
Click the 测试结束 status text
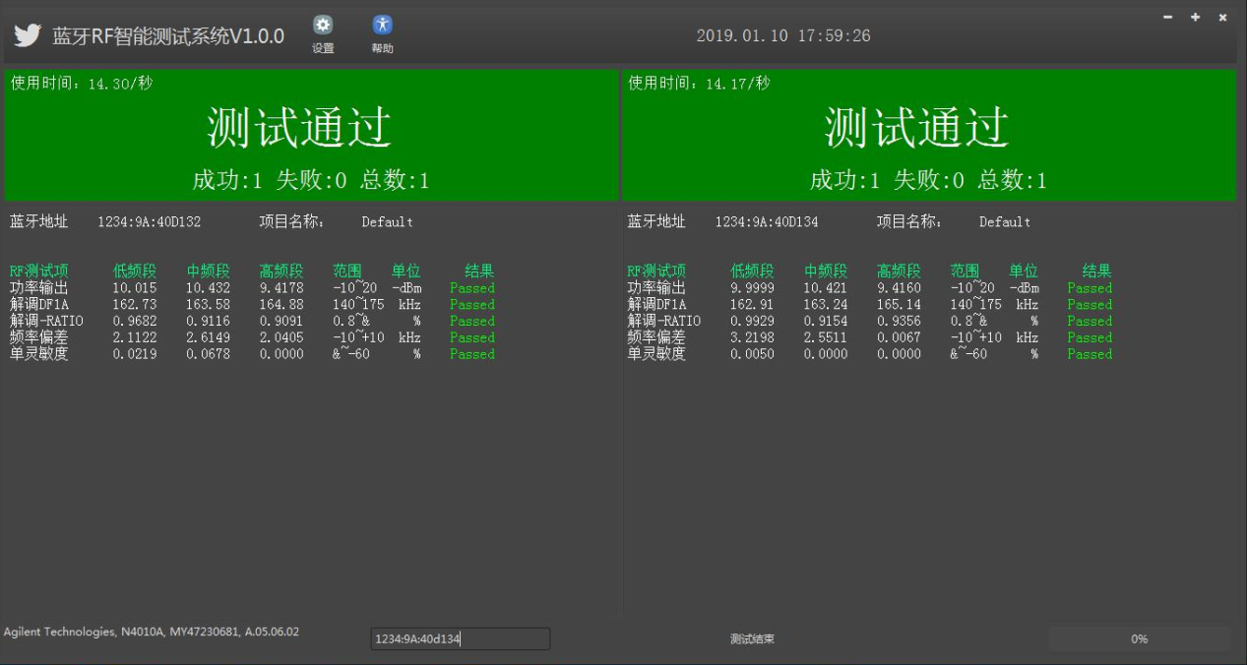point(752,639)
